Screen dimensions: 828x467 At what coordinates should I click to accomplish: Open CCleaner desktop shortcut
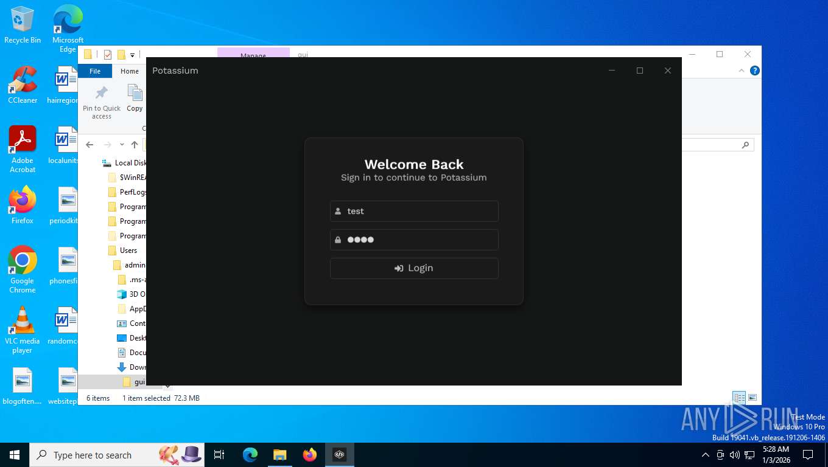pyautogui.click(x=23, y=85)
